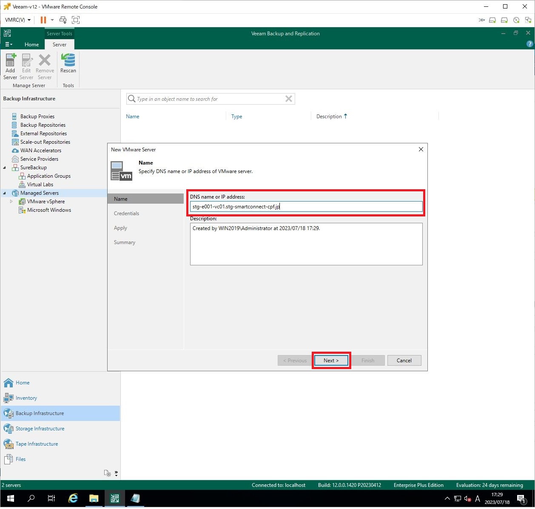The width and height of the screenshot is (535, 509).
Task: Open Task View on the taskbar
Action: 51,498
